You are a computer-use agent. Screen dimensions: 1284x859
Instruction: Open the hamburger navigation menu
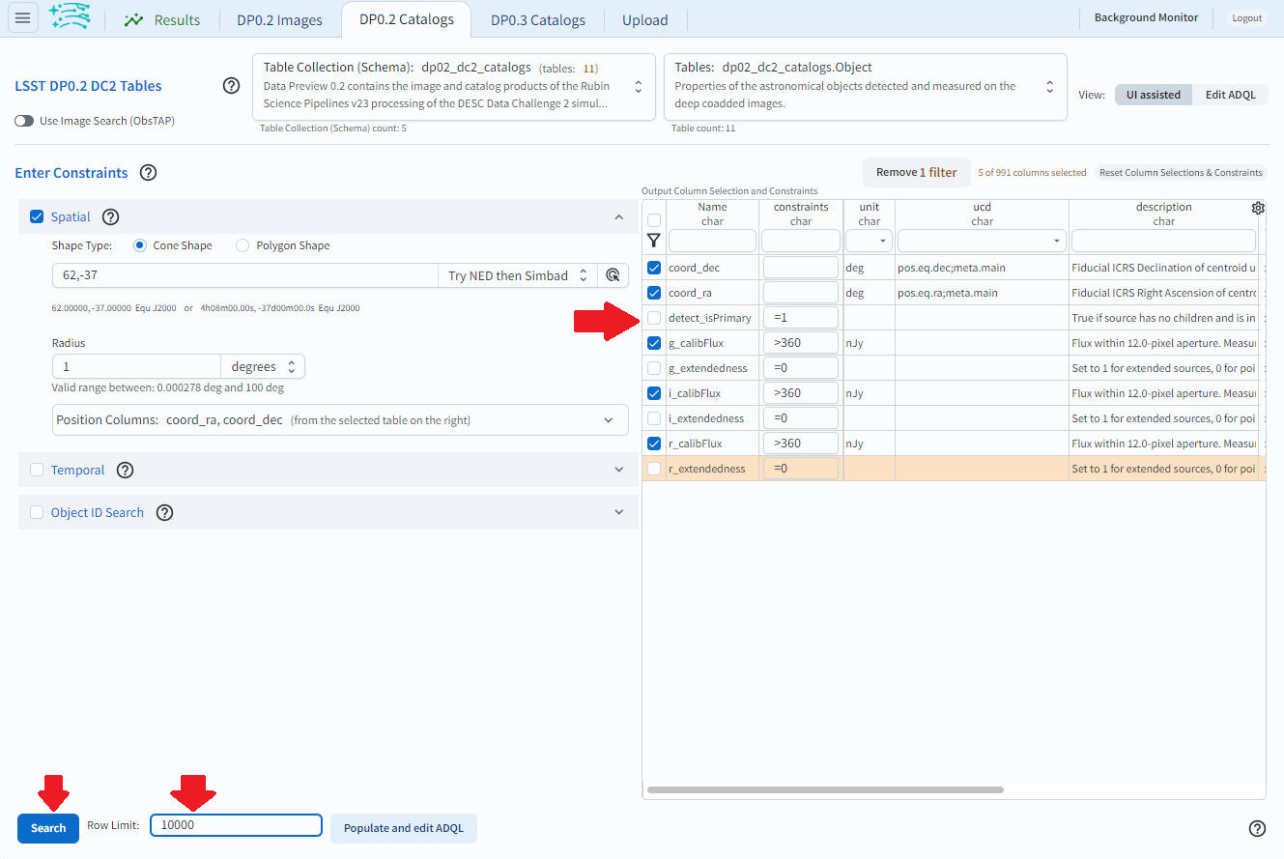coord(22,16)
